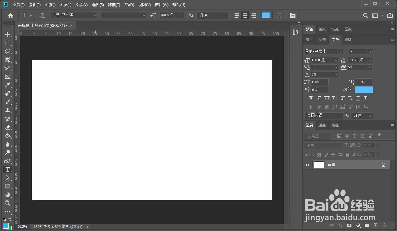Select the Paint Bucket tool

(x=8, y=136)
